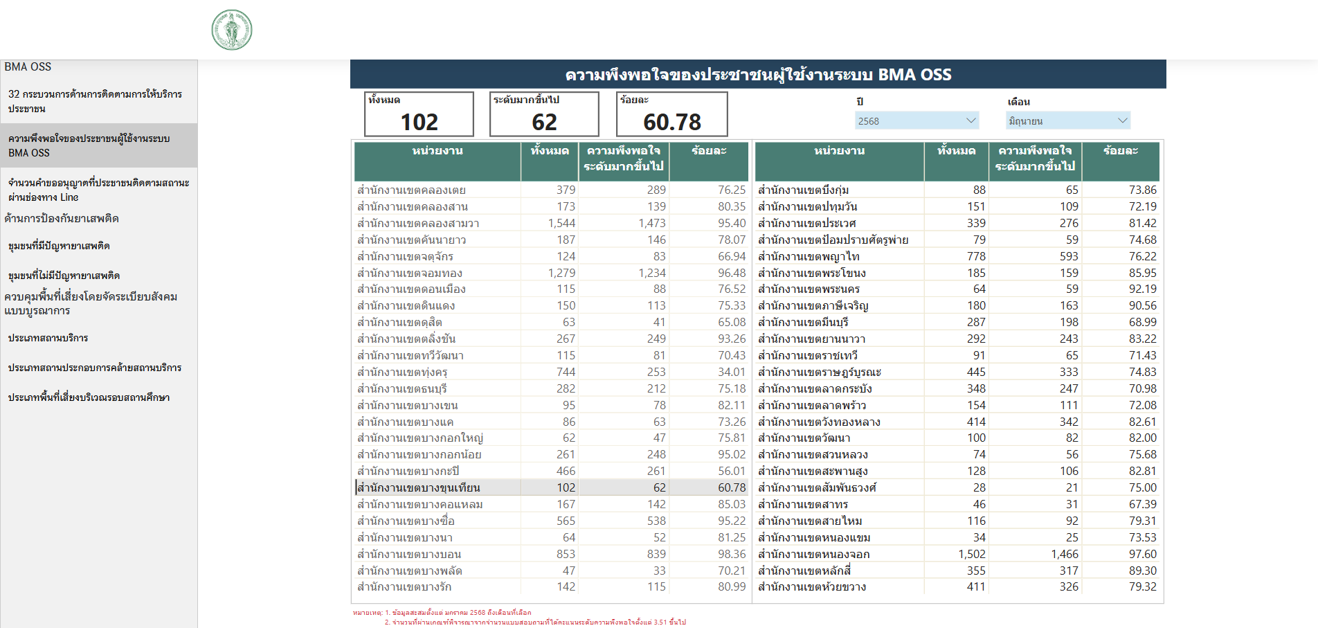
Task: Select the สำนักงานเขตป้อมปราบศัตรูพ่าย row name
Action: click(833, 240)
